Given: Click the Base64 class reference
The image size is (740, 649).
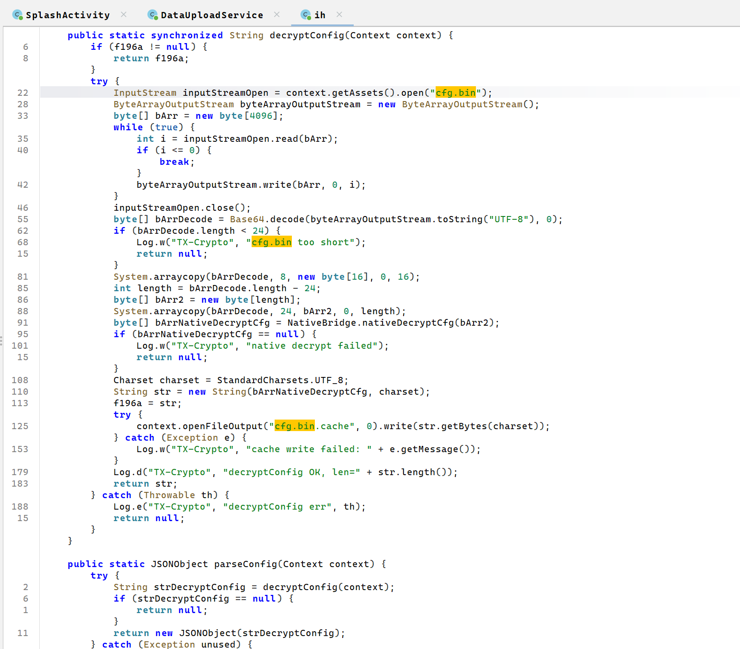Looking at the screenshot, I should pos(247,219).
